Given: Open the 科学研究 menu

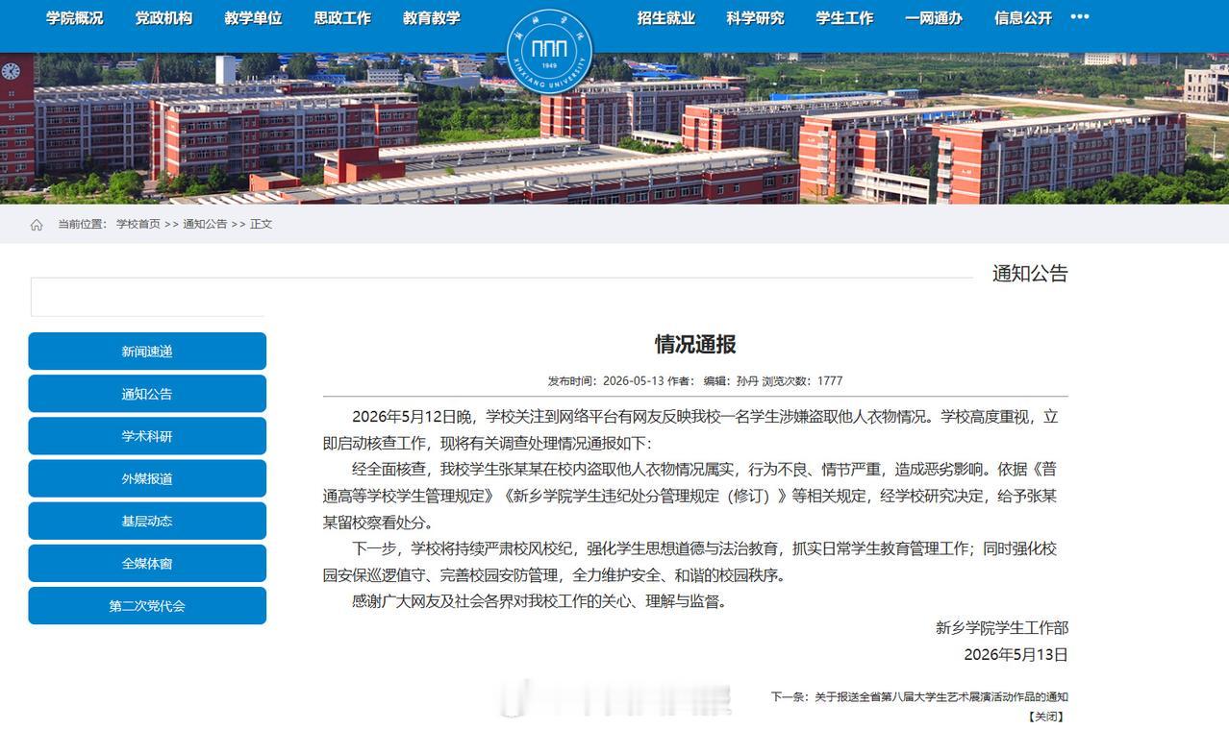Looking at the screenshot, I should (x=755, y=17).
